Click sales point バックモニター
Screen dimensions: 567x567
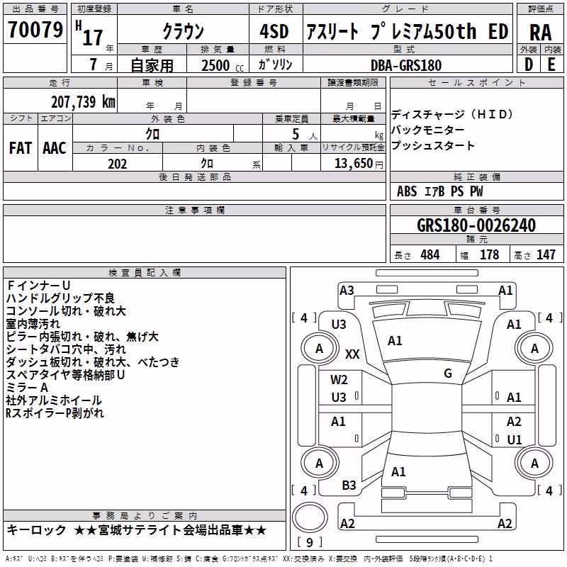coord(428,130)
